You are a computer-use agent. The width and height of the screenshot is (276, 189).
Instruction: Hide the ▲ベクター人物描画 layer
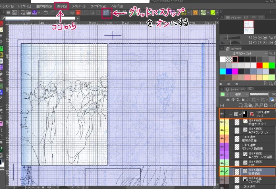(222, 155)
